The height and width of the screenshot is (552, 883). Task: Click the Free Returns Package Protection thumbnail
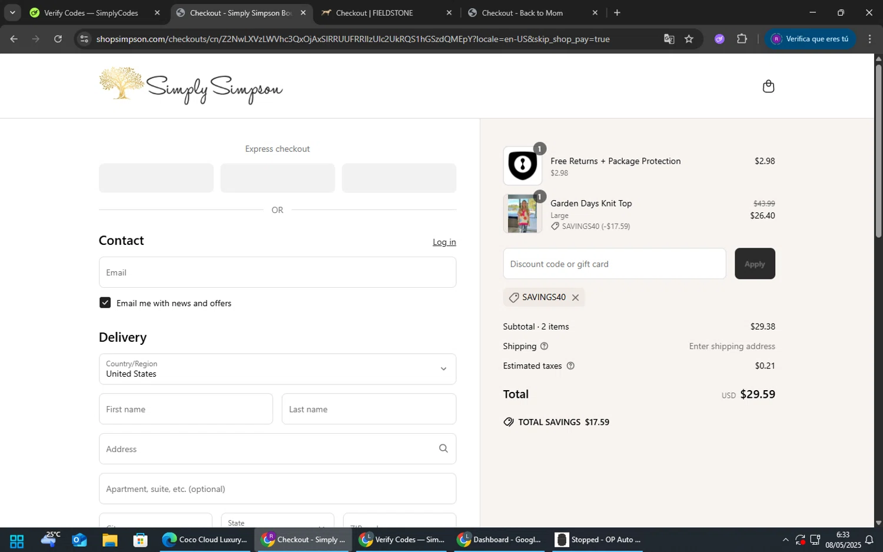523,166
